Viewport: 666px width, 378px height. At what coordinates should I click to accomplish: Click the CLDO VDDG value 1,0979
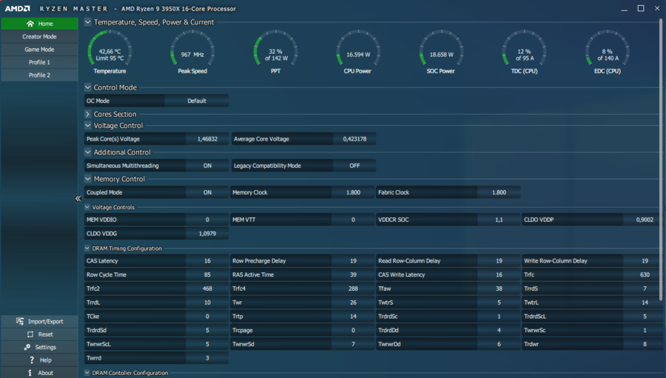[207, 234]
